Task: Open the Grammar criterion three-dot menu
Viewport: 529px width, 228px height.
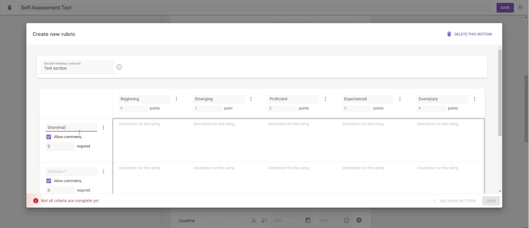Action: click(x=104, y=127)
